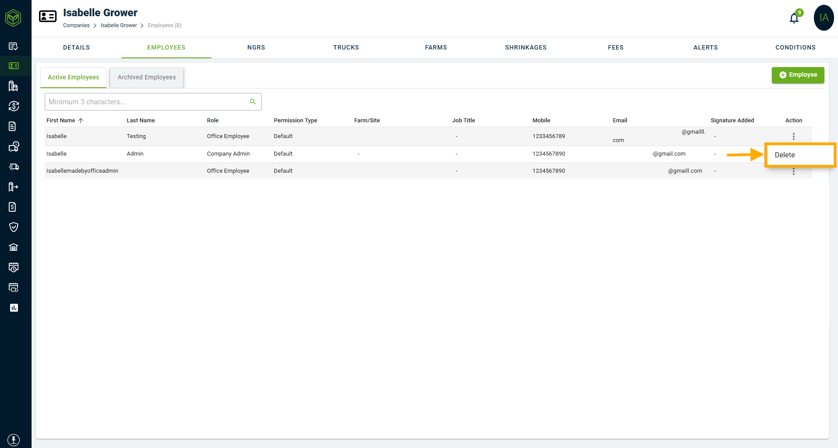The height and width of the screenshot is (448, 838).
Task: Switch to the Archived Employees tab
Action: 146,77
